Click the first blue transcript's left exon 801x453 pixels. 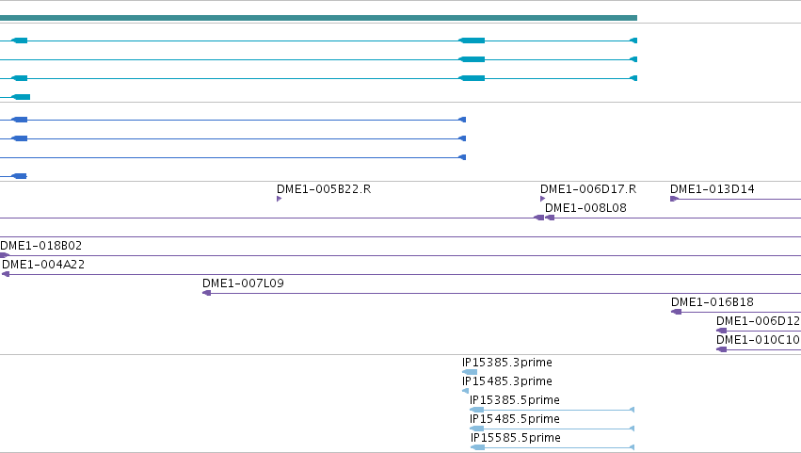[x=20, y=120]
